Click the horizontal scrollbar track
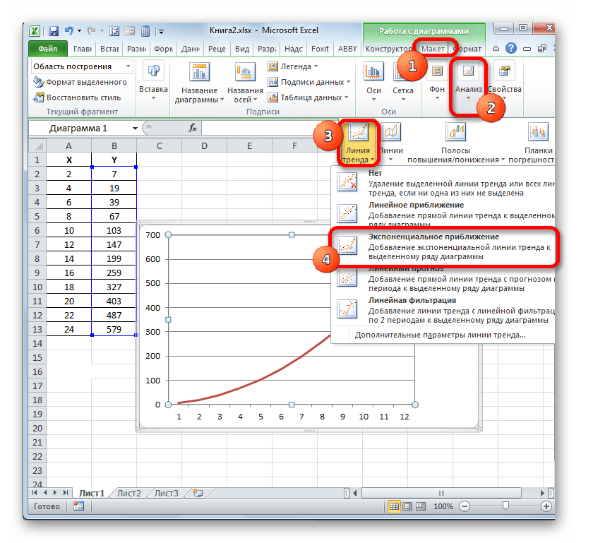The width and height of the screenshot is (593, 543). (441, 493)
